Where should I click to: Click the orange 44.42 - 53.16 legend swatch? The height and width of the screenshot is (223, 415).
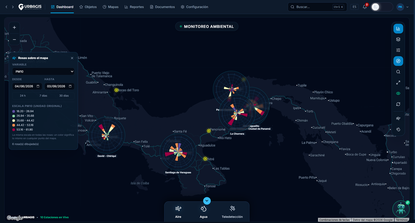pos(13,125)
